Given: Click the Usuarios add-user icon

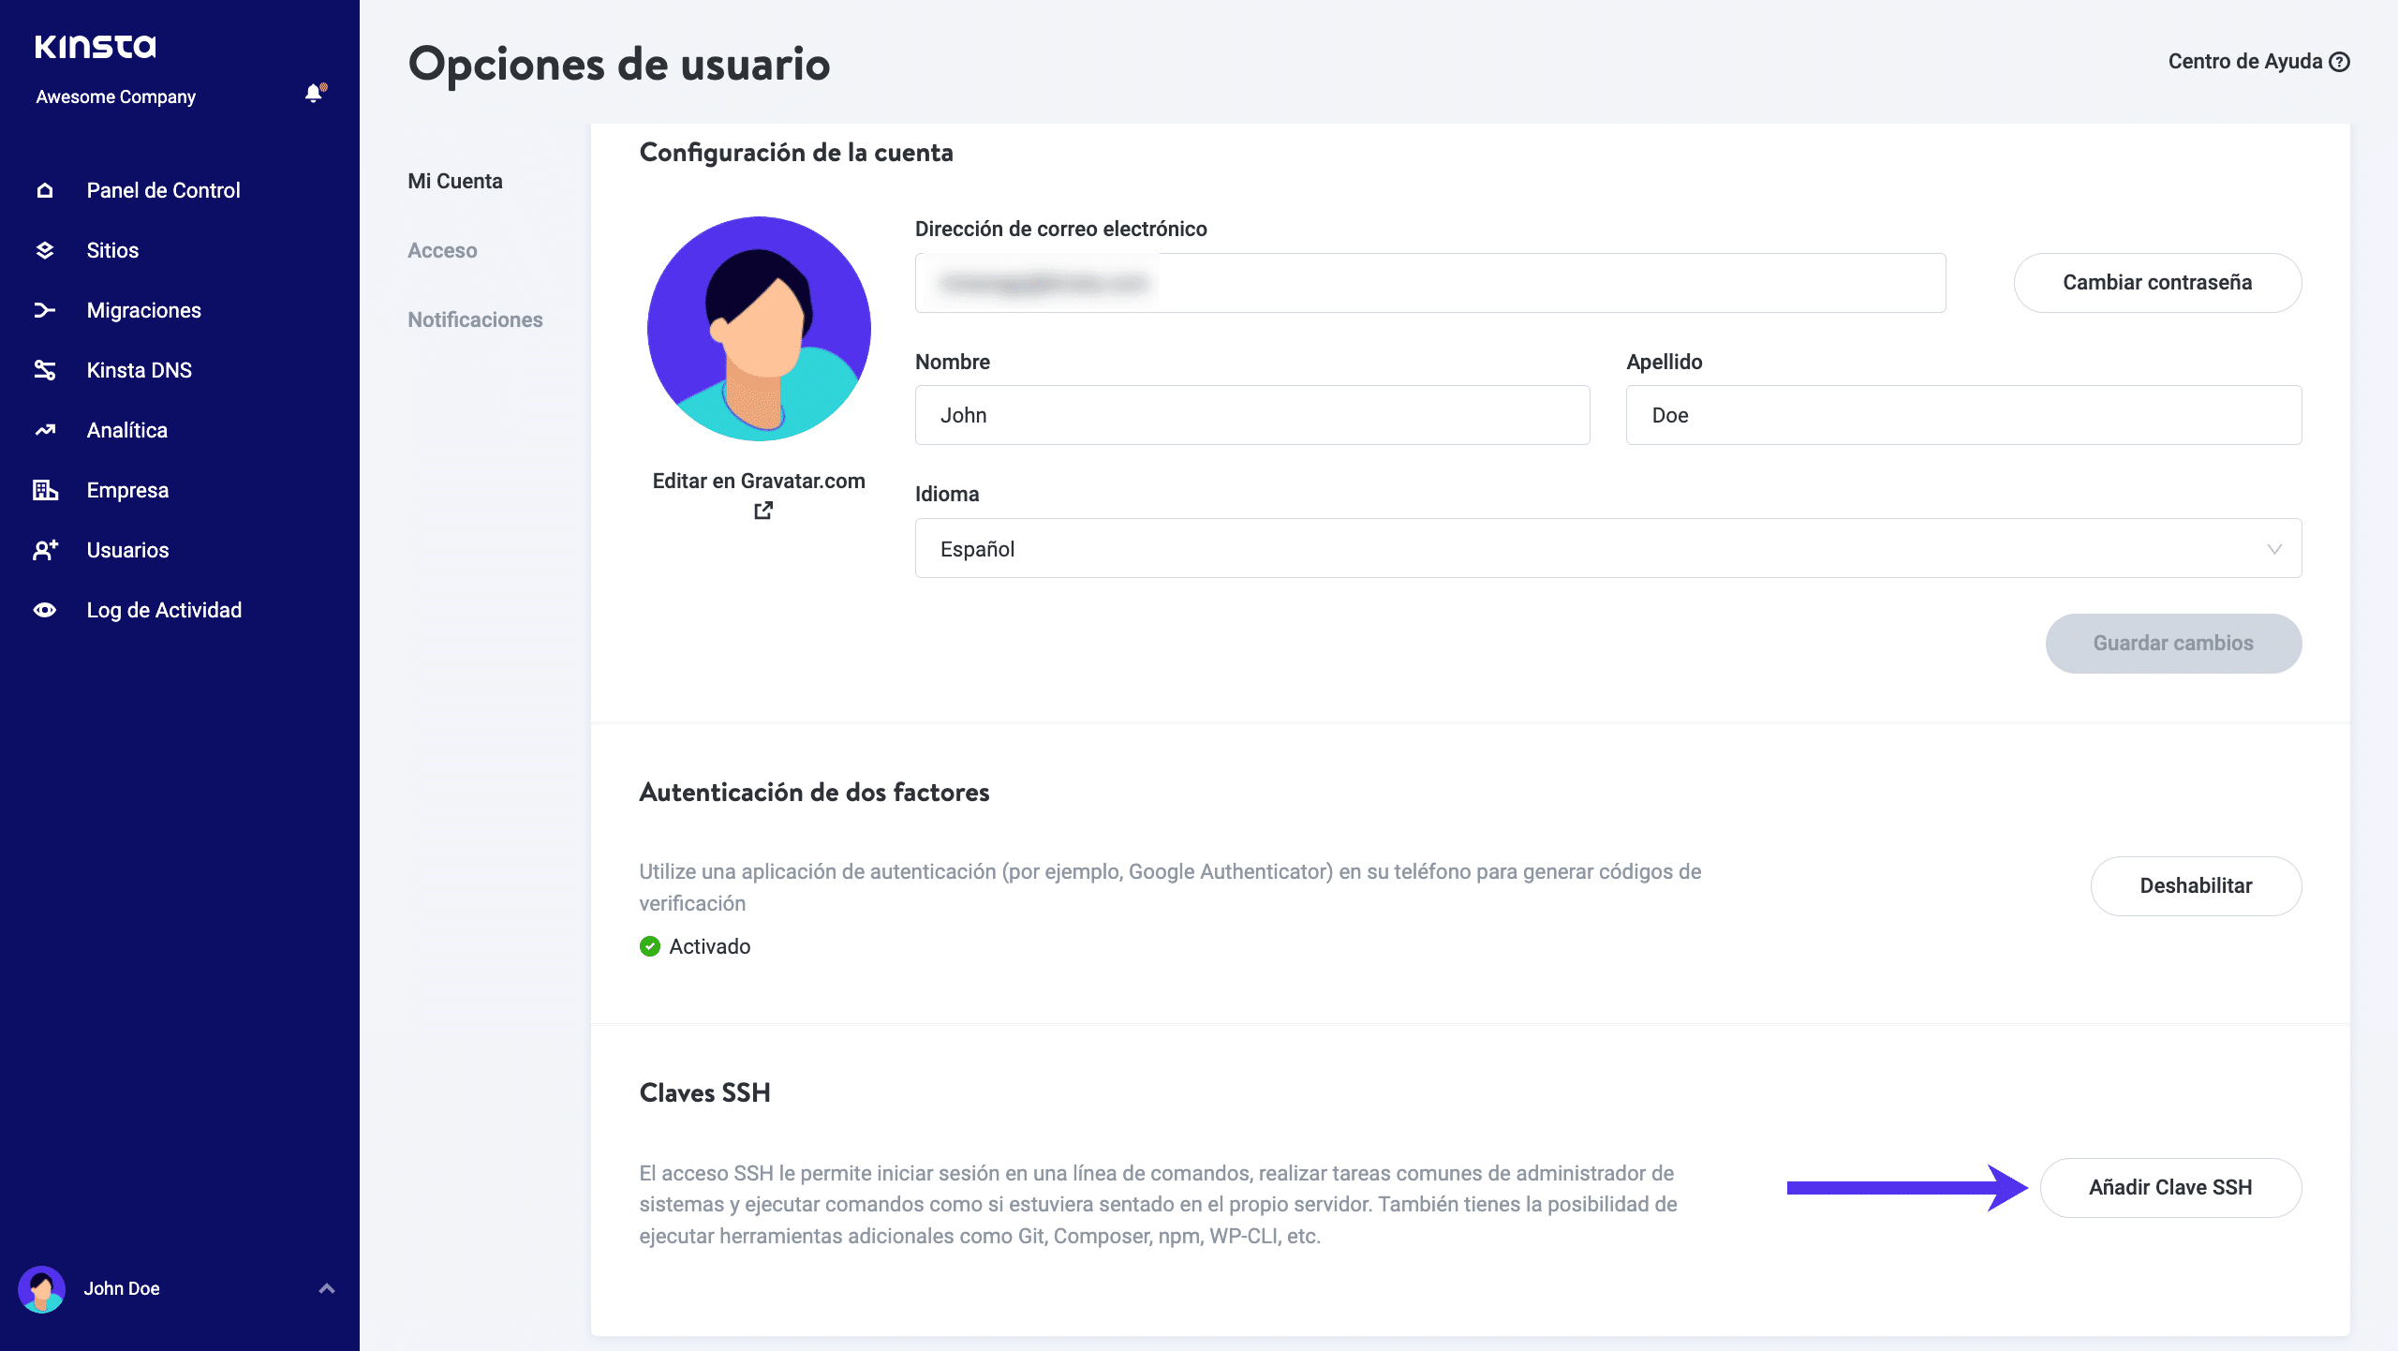Looking at the screenshot, I should click(45, 550).
